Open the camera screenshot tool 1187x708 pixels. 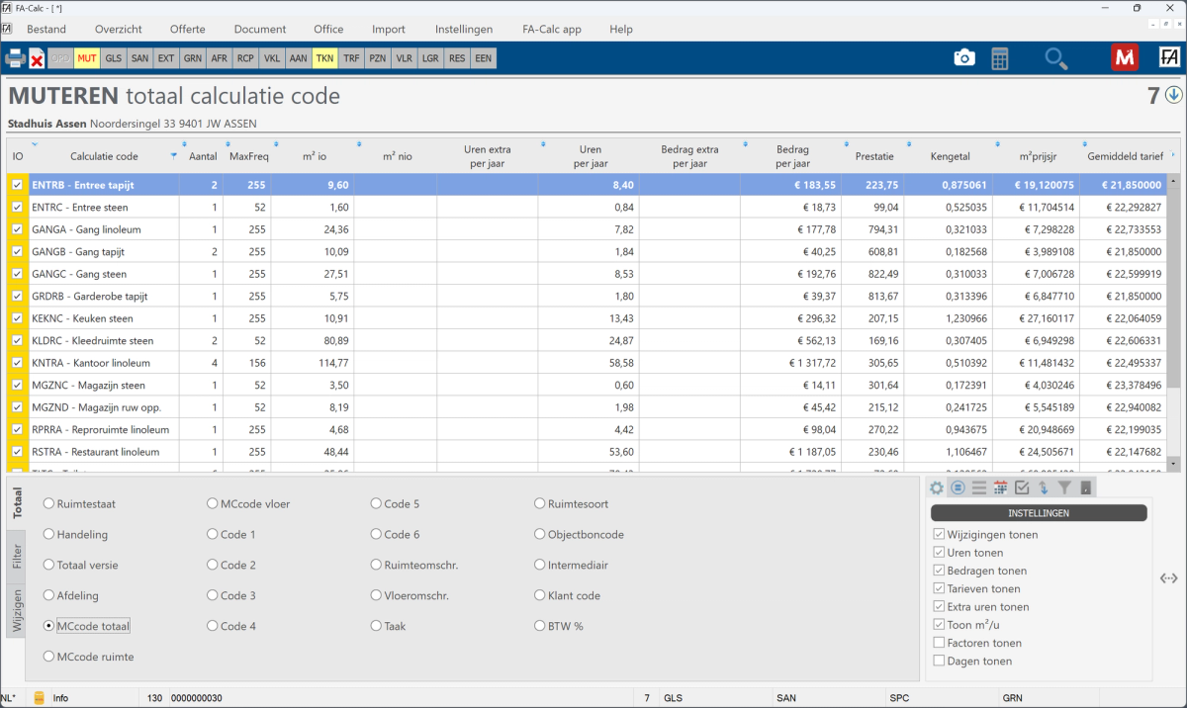(x=964, y=58)
